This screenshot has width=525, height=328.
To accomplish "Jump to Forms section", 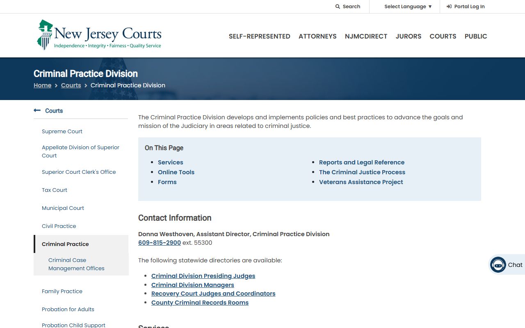I will pyautogui.click(x=167, y=182).
